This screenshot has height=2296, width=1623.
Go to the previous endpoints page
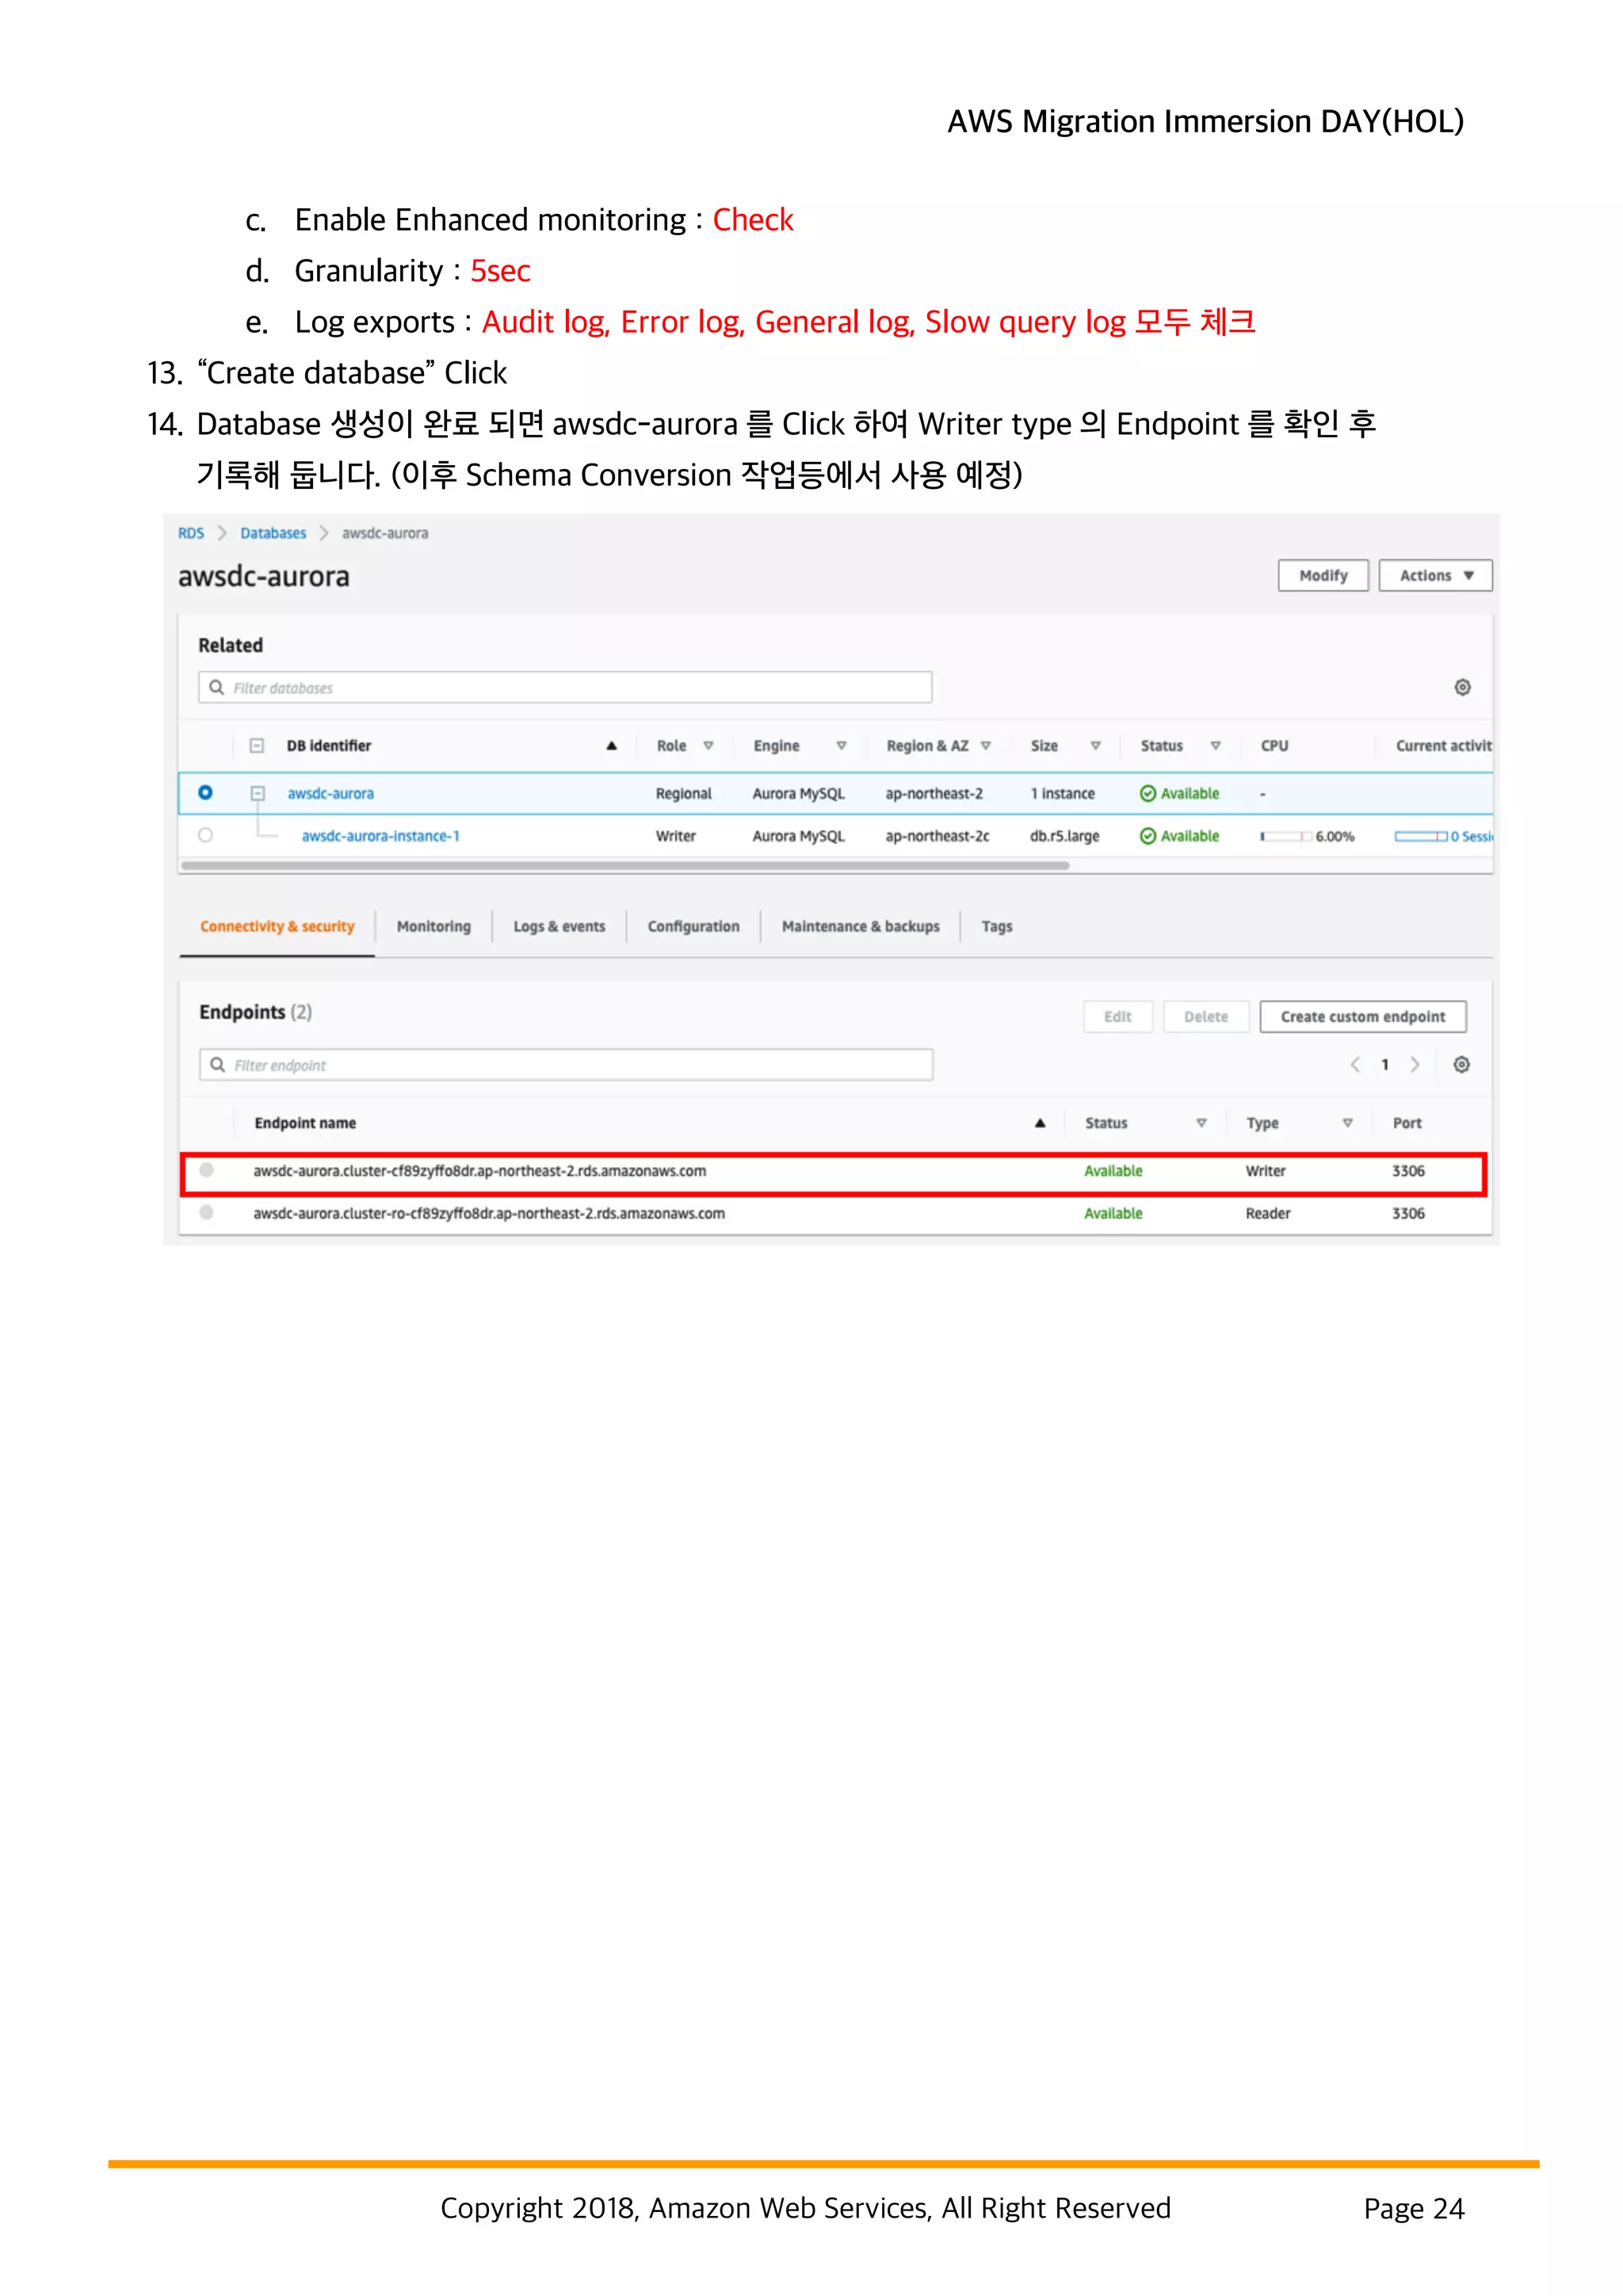click(1355, 1064)
